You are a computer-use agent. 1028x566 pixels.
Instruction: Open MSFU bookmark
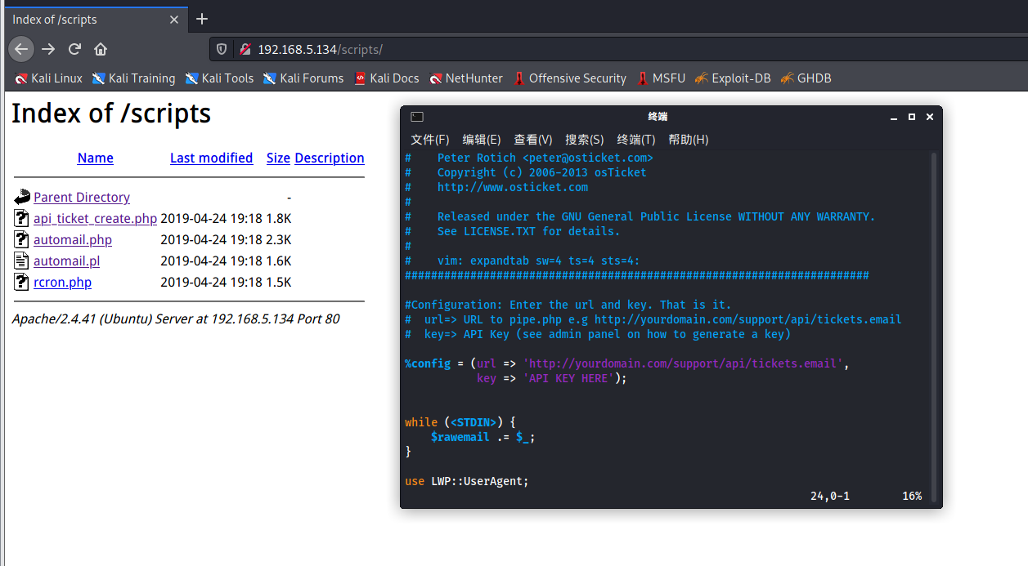[x=661, y=78]
